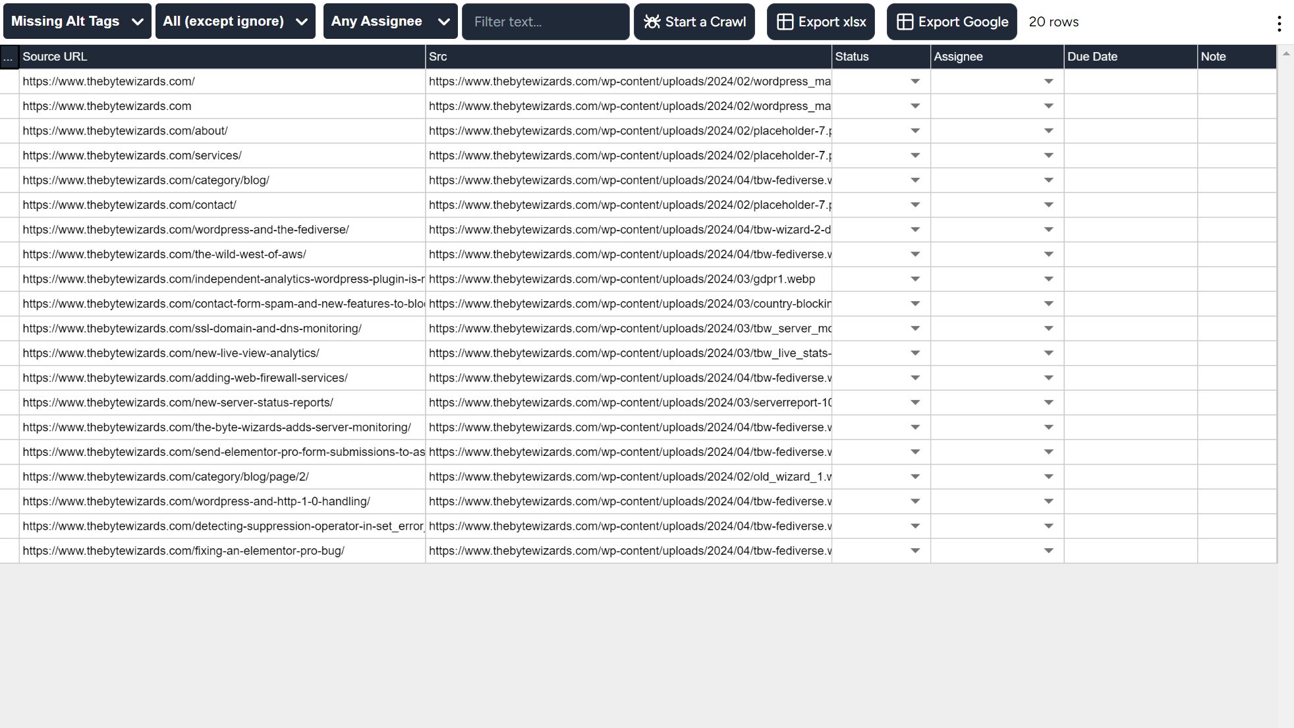Click the ellipsis column header cell
The height and width of the screenshot is (728, 1294).
pos(9,57)
